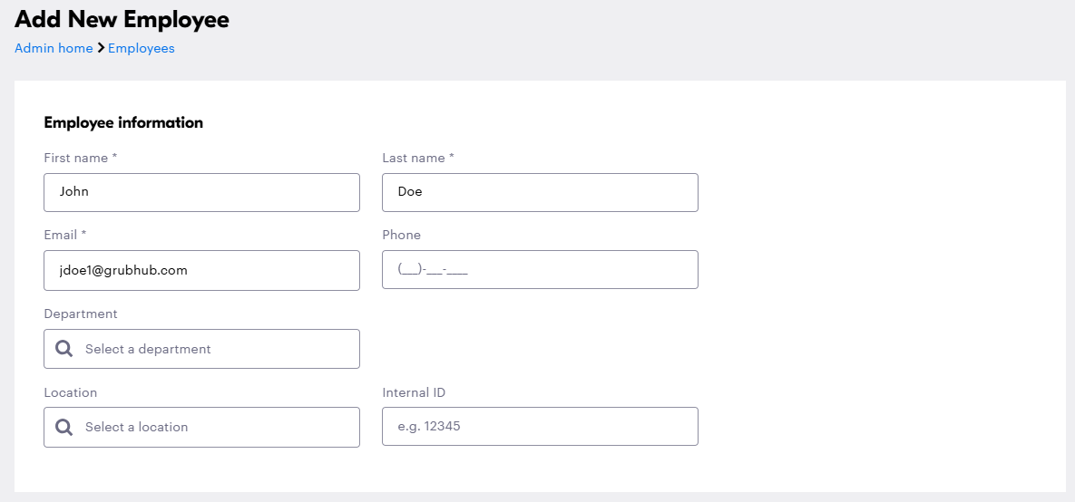
Task: Select the Email field with jdoe1@grubhub.com
Action: coord(201,270)
